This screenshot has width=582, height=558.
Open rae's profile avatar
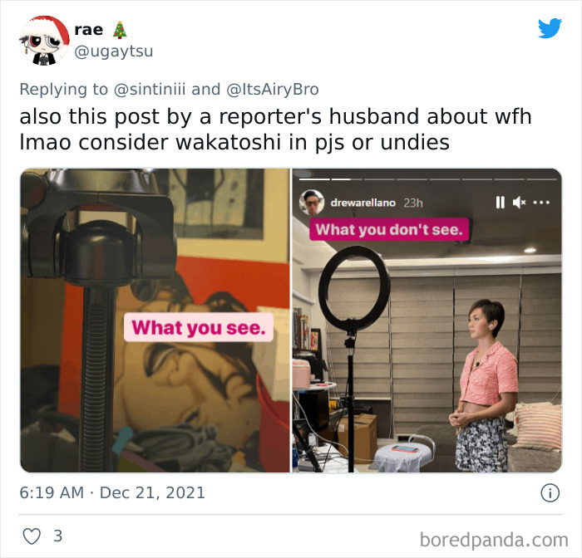point(44,41)
